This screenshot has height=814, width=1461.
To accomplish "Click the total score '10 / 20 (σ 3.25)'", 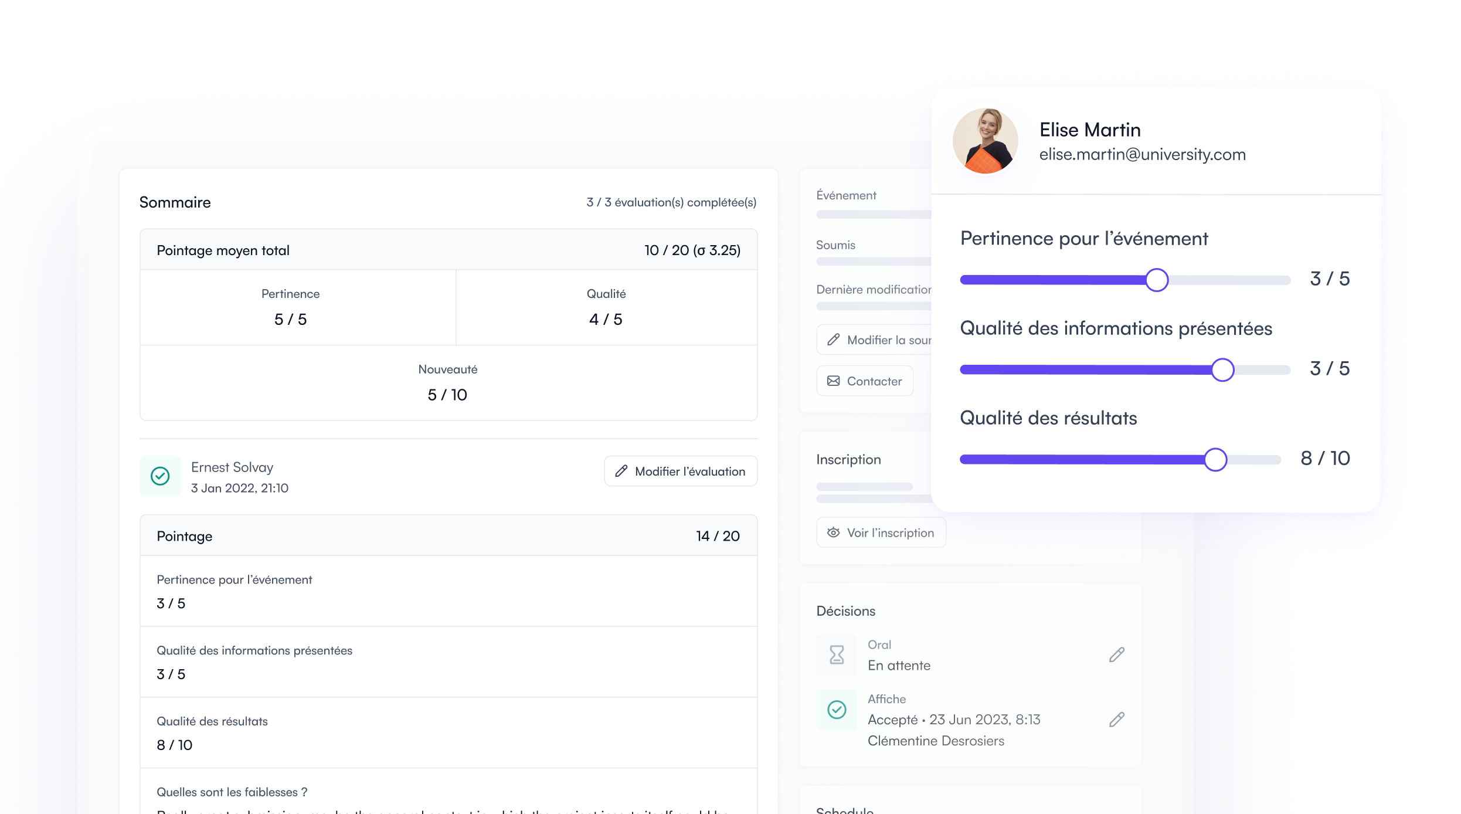I will pyautogui.click(x=692, y=250).
